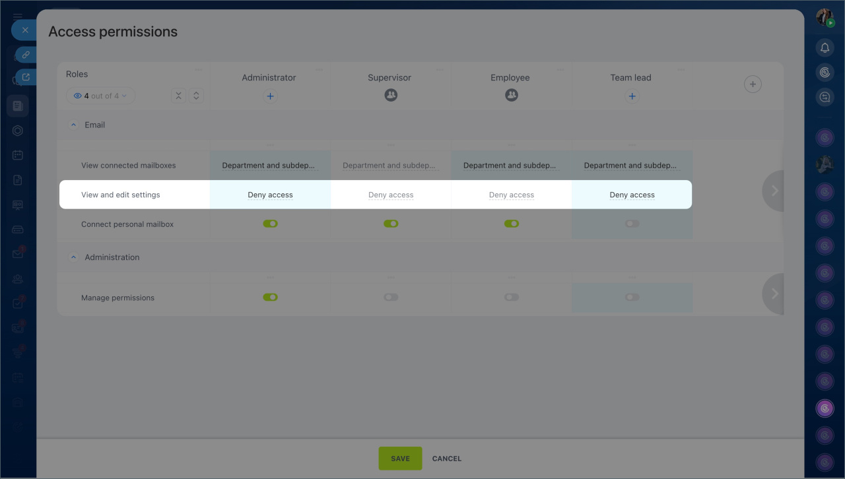Image resolution: width=845 pixels, height=479 pixels.
Task: Add a new role with circled plus
Action: coord(753,84)
